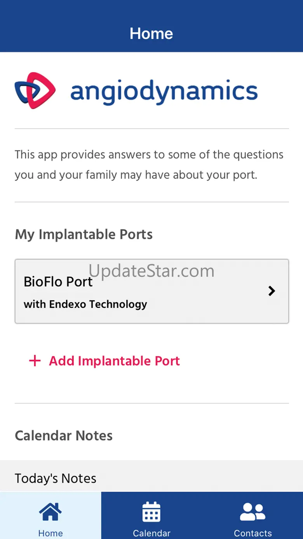Open the Calendar grid icon
Image resolution: width=303 pixels, height=539 pixels.
[151, 512]
